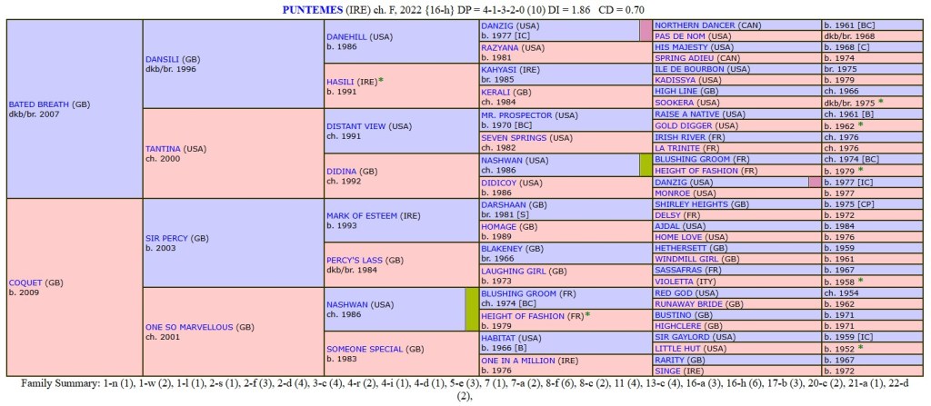Open sire BATED BREATH's pedigree
Viewport: 931px width, 406px height.
pyautogui.click(x=39, y=104)
